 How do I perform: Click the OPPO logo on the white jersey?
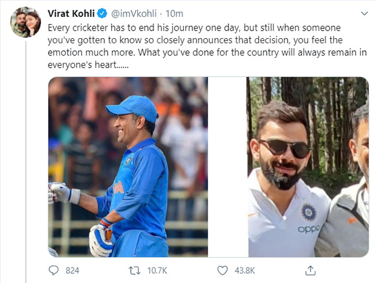pos(308,229)
